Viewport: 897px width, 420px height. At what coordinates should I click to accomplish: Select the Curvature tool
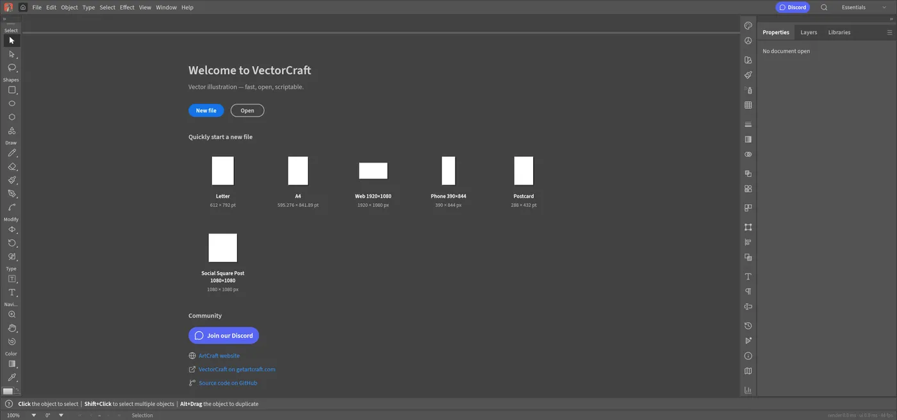[x=12, y=207]
